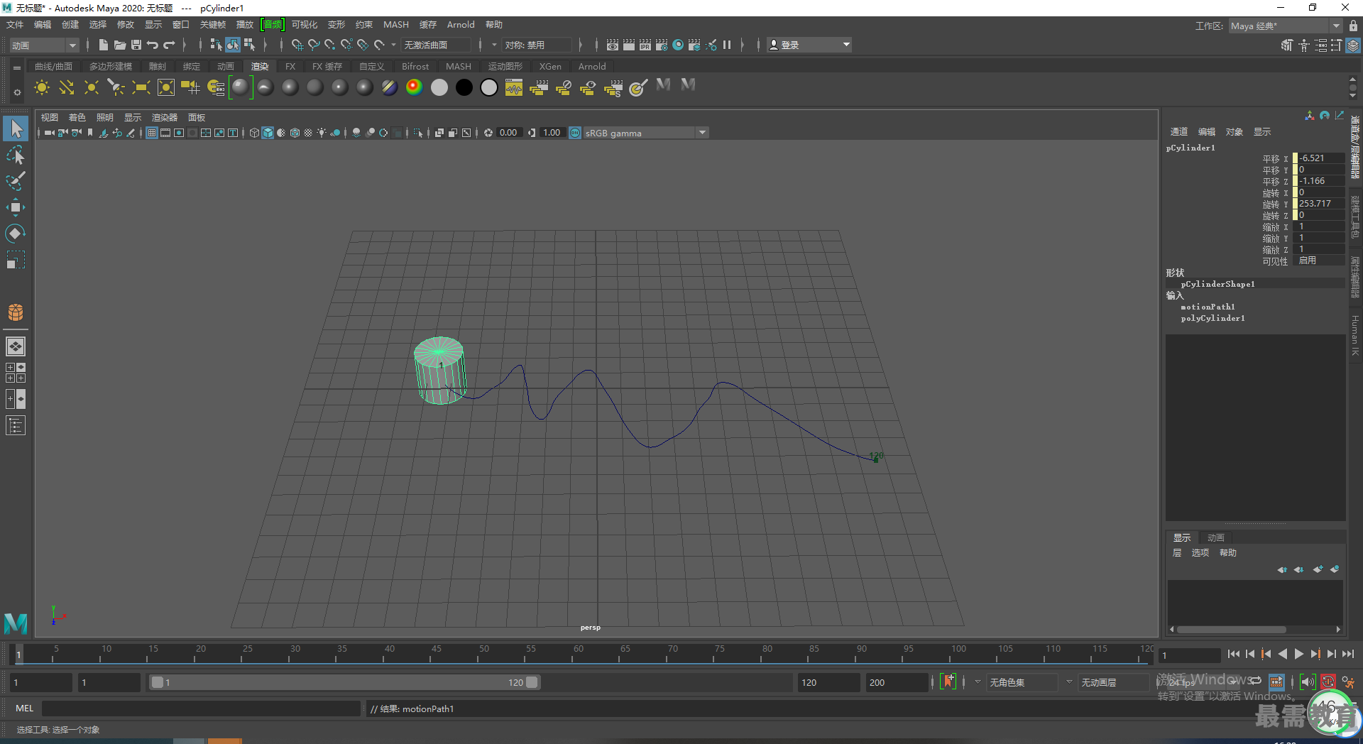The height and width of the screenshot is (744, 1363).
Task: Click the green-bracketed grey material sphere
Action: 241,87
